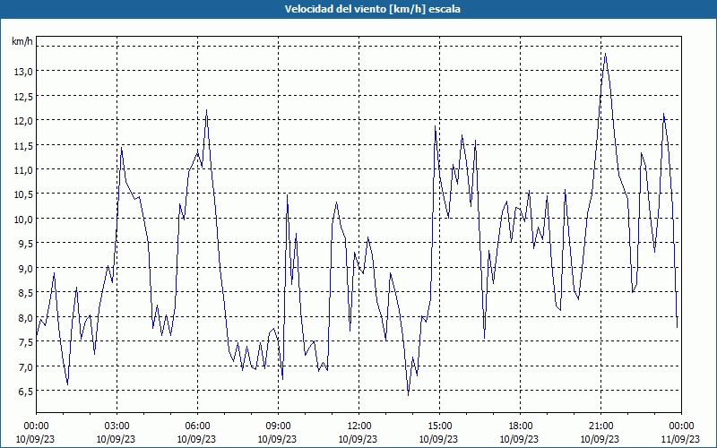
Task: Select the 7,5 y-axis value
Action: coord(25,342)
